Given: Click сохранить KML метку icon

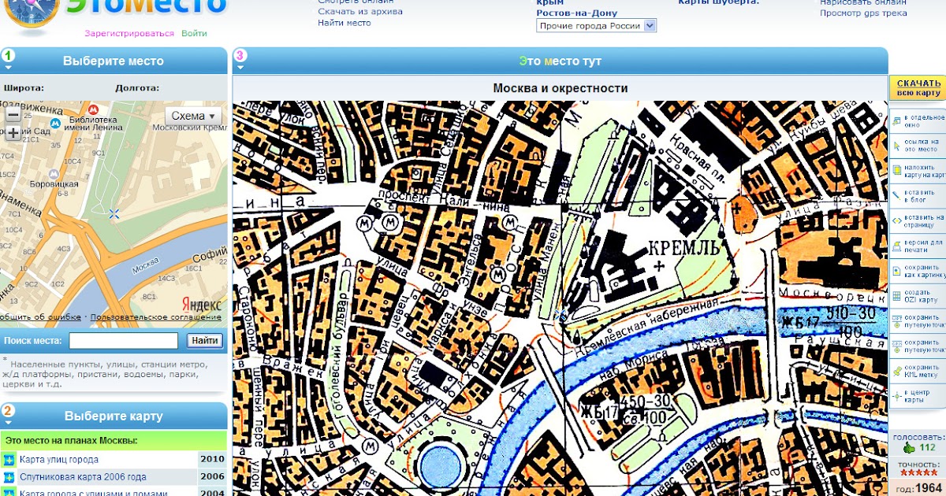Looking at the screenshot, I should [x=897, y=371].
